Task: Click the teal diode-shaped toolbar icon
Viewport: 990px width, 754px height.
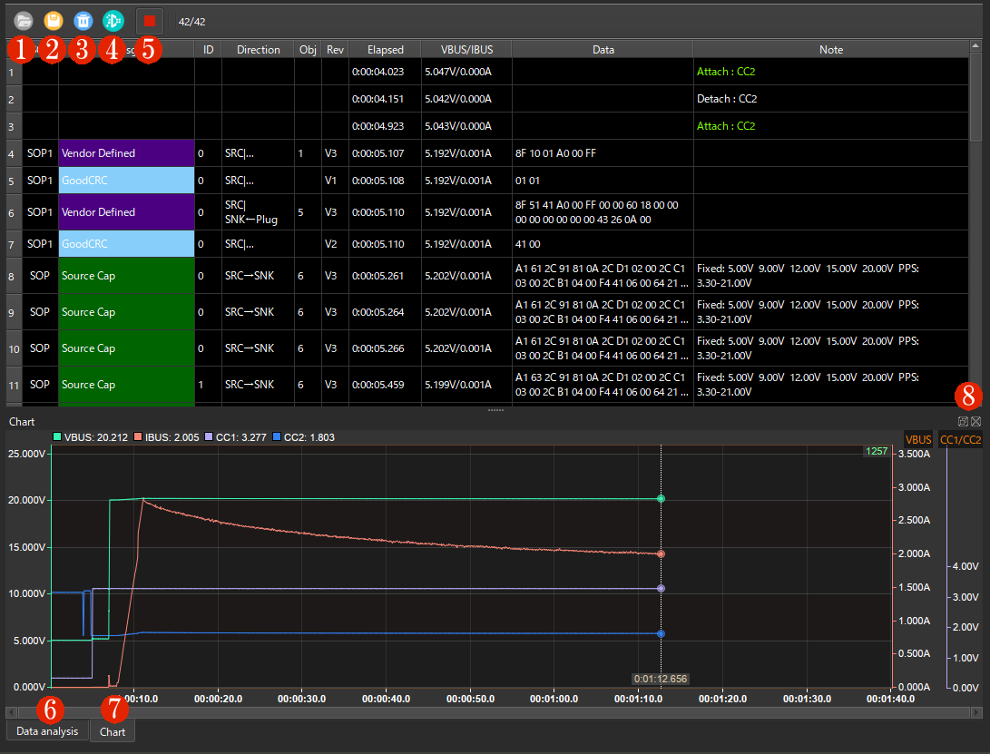Action: [113, 21]
